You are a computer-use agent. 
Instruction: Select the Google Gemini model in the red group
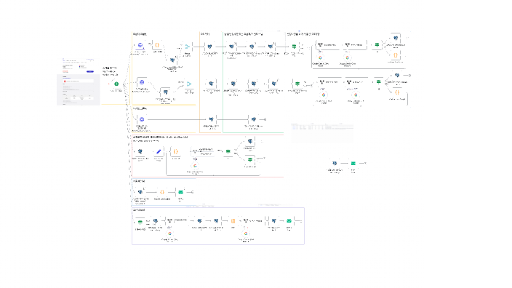tap(195, 166)
